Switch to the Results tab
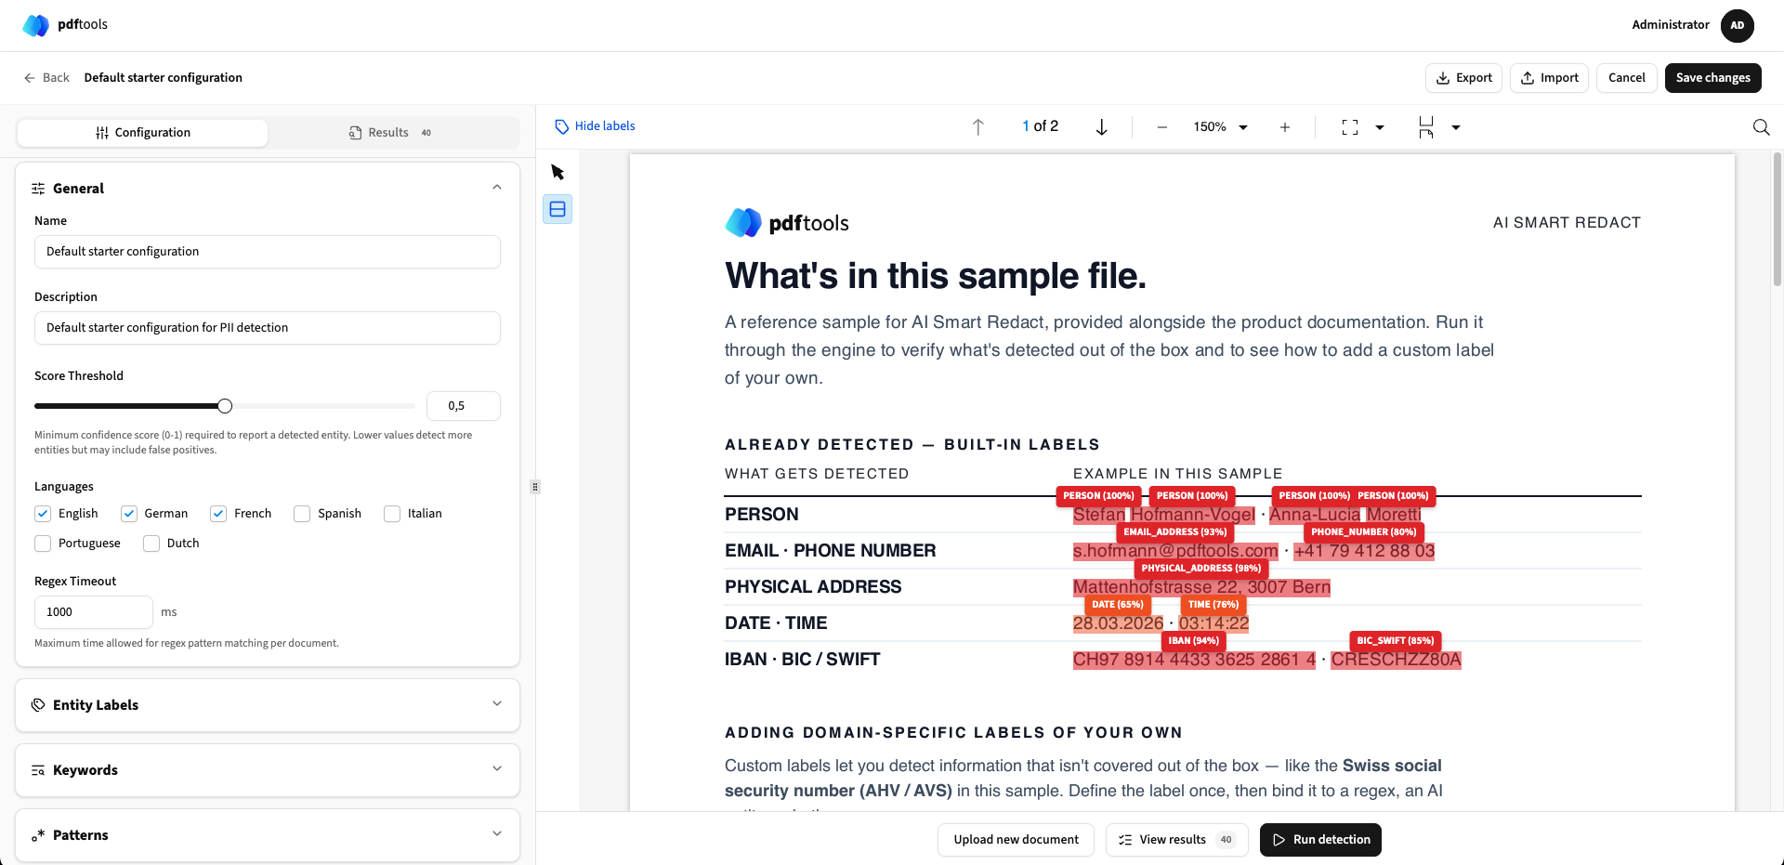 pyautogui.click(x=390, y=133)
